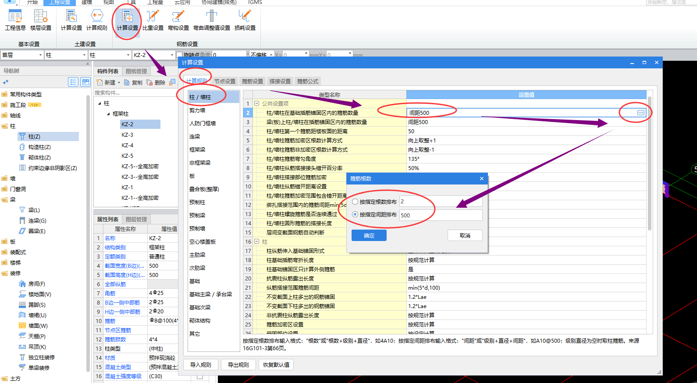Switch to the 图层管理 tab
This screenshot has height=383, width=697.
click(136, 219)
